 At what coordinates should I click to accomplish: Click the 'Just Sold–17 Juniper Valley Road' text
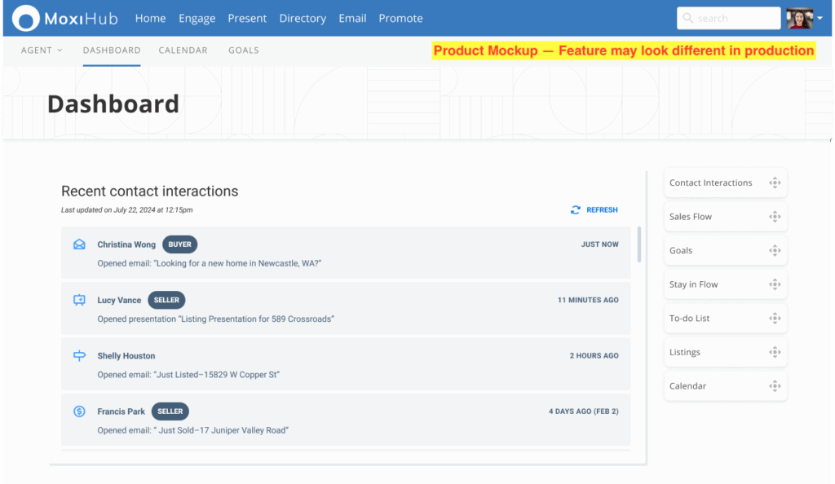[221, 430]
